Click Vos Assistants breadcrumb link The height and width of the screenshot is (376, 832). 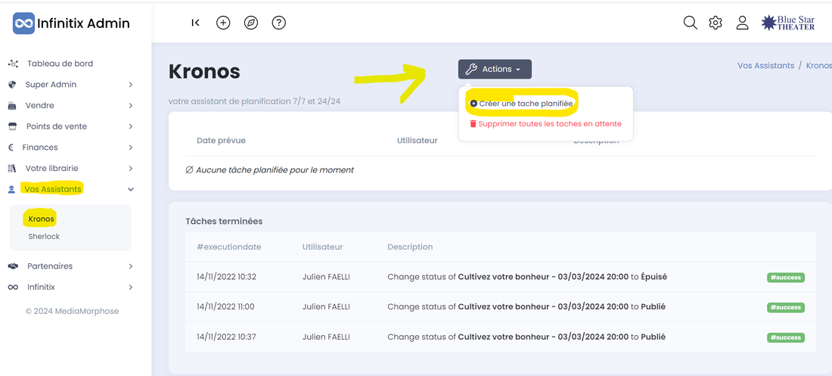[765, 66]
